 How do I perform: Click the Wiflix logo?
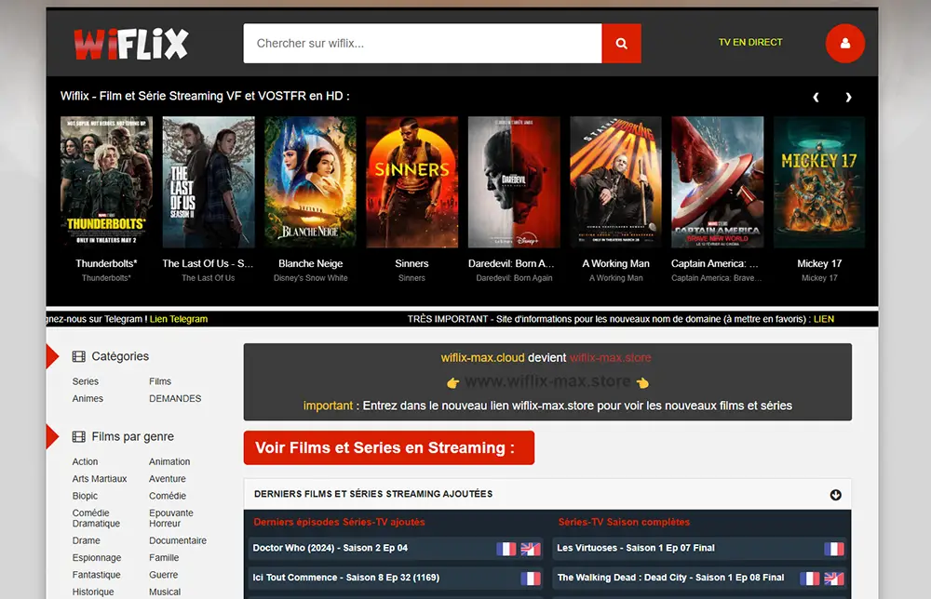click(x=131, y=44)
